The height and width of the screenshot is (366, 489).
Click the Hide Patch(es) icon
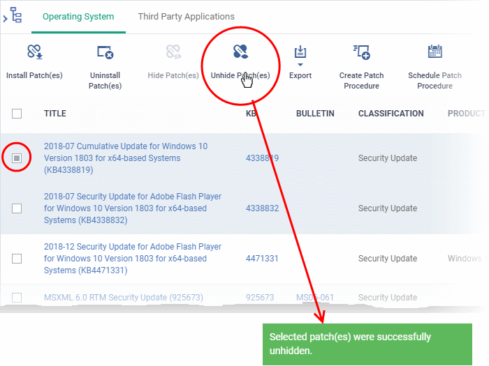pyautogui.click(x=173, y=52)
